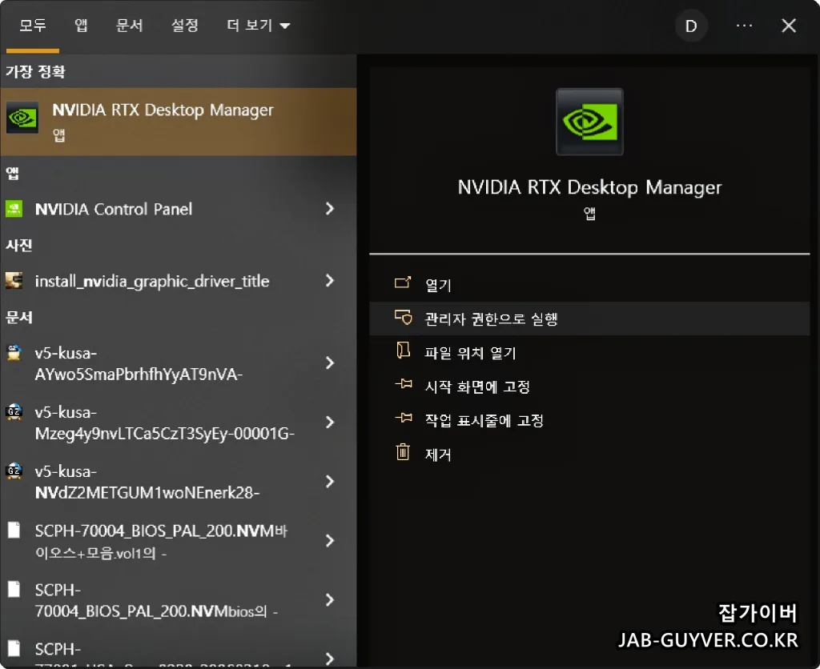Screen dimensions: 820x669
Task: Click the folder icon beside 파일 위치 열기
Action: [x=404, y=351]
